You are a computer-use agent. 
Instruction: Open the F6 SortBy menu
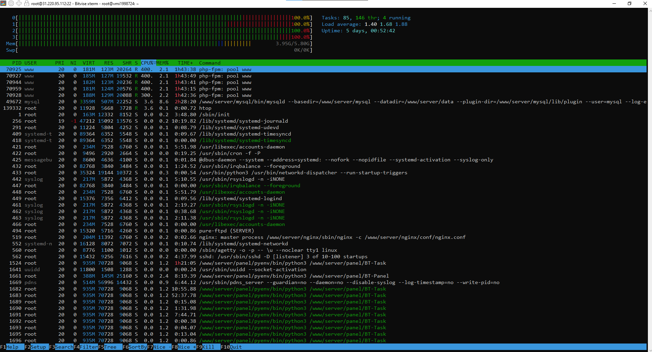click(138, 347)
